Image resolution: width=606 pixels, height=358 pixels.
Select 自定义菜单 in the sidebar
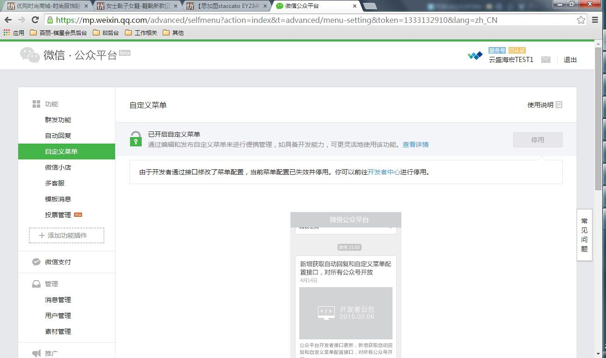pos(67,151)
